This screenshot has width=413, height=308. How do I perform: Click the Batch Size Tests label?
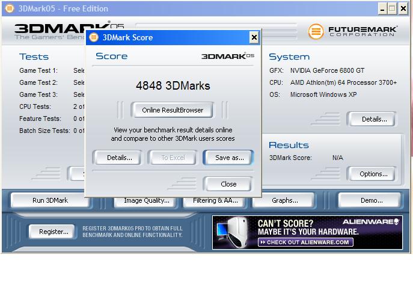pos(44,131)
